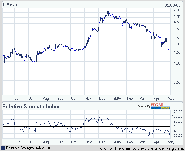Click the 2.00 price axis label
Screen dimensions: 185x151
(177, 44)
